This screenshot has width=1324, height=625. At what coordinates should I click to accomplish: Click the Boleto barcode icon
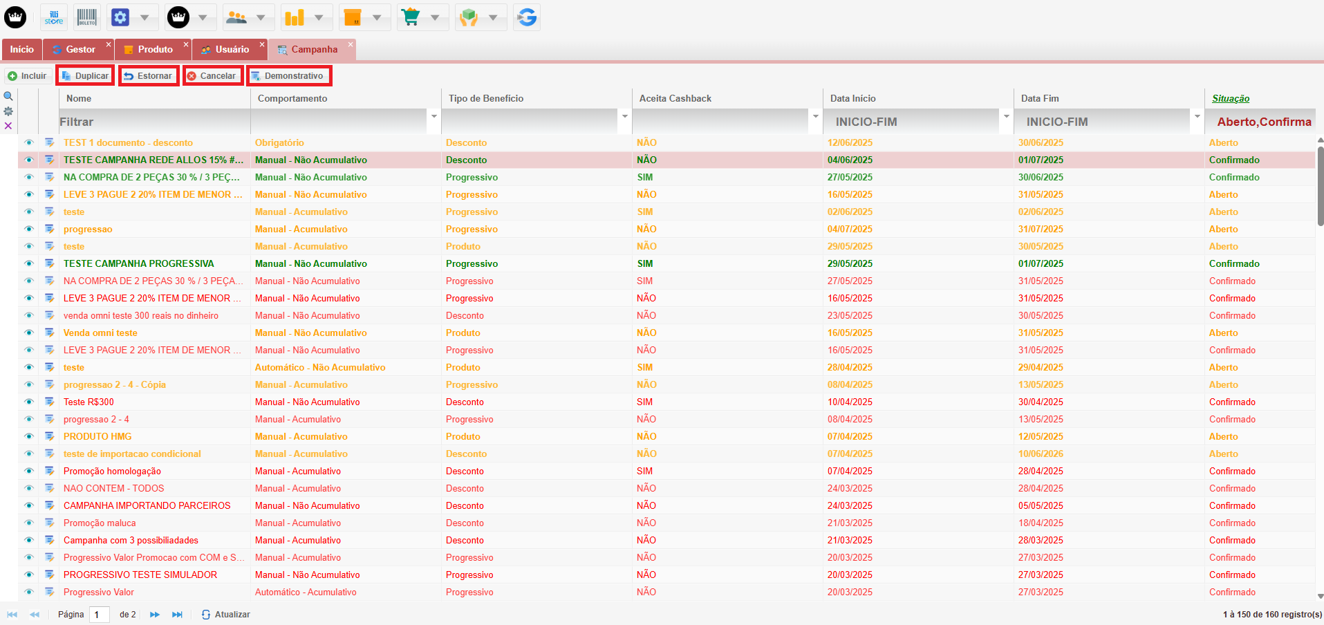[87, 17]
